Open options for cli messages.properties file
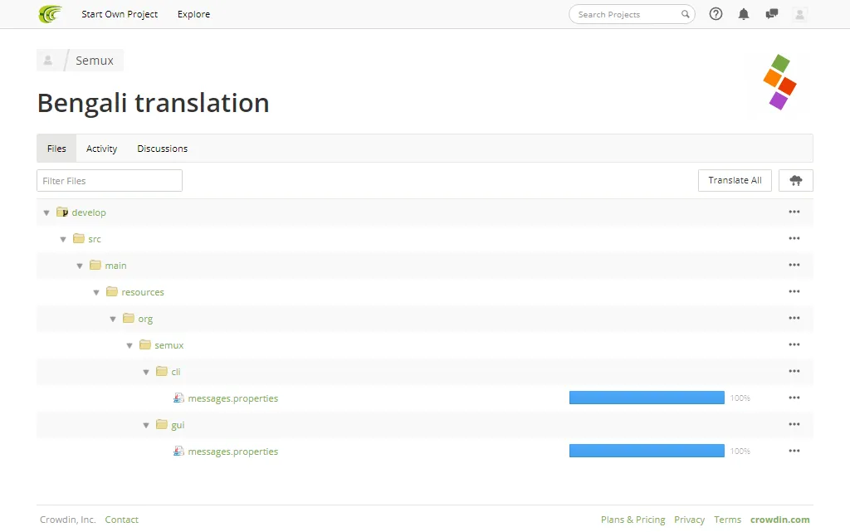850x532 pixels. pyautogui.click(x=794, y=398)
